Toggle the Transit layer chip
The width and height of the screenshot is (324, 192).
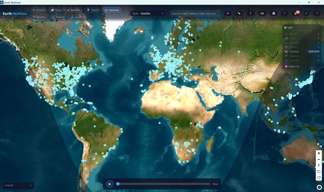pos(93,10)
